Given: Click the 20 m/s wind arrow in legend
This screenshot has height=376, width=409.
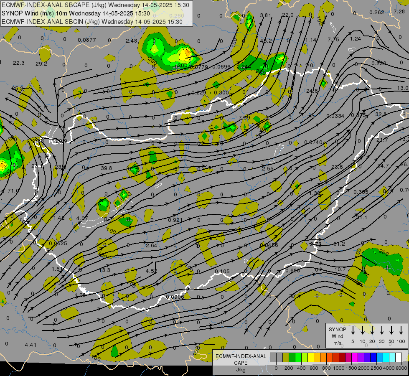Looking at the screenshot, I should [372, 330].
